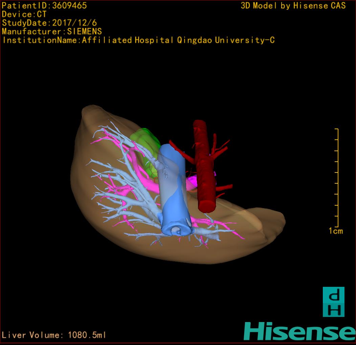This screenshot has height=345, width=356.
Task: Click the PatientID:3609465 text
Action: pyautogui.click(x=44, y=5)
